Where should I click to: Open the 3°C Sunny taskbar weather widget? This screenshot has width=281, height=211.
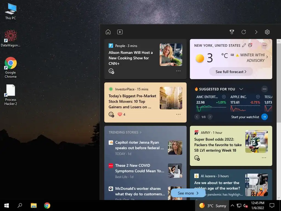pos(212,206)
